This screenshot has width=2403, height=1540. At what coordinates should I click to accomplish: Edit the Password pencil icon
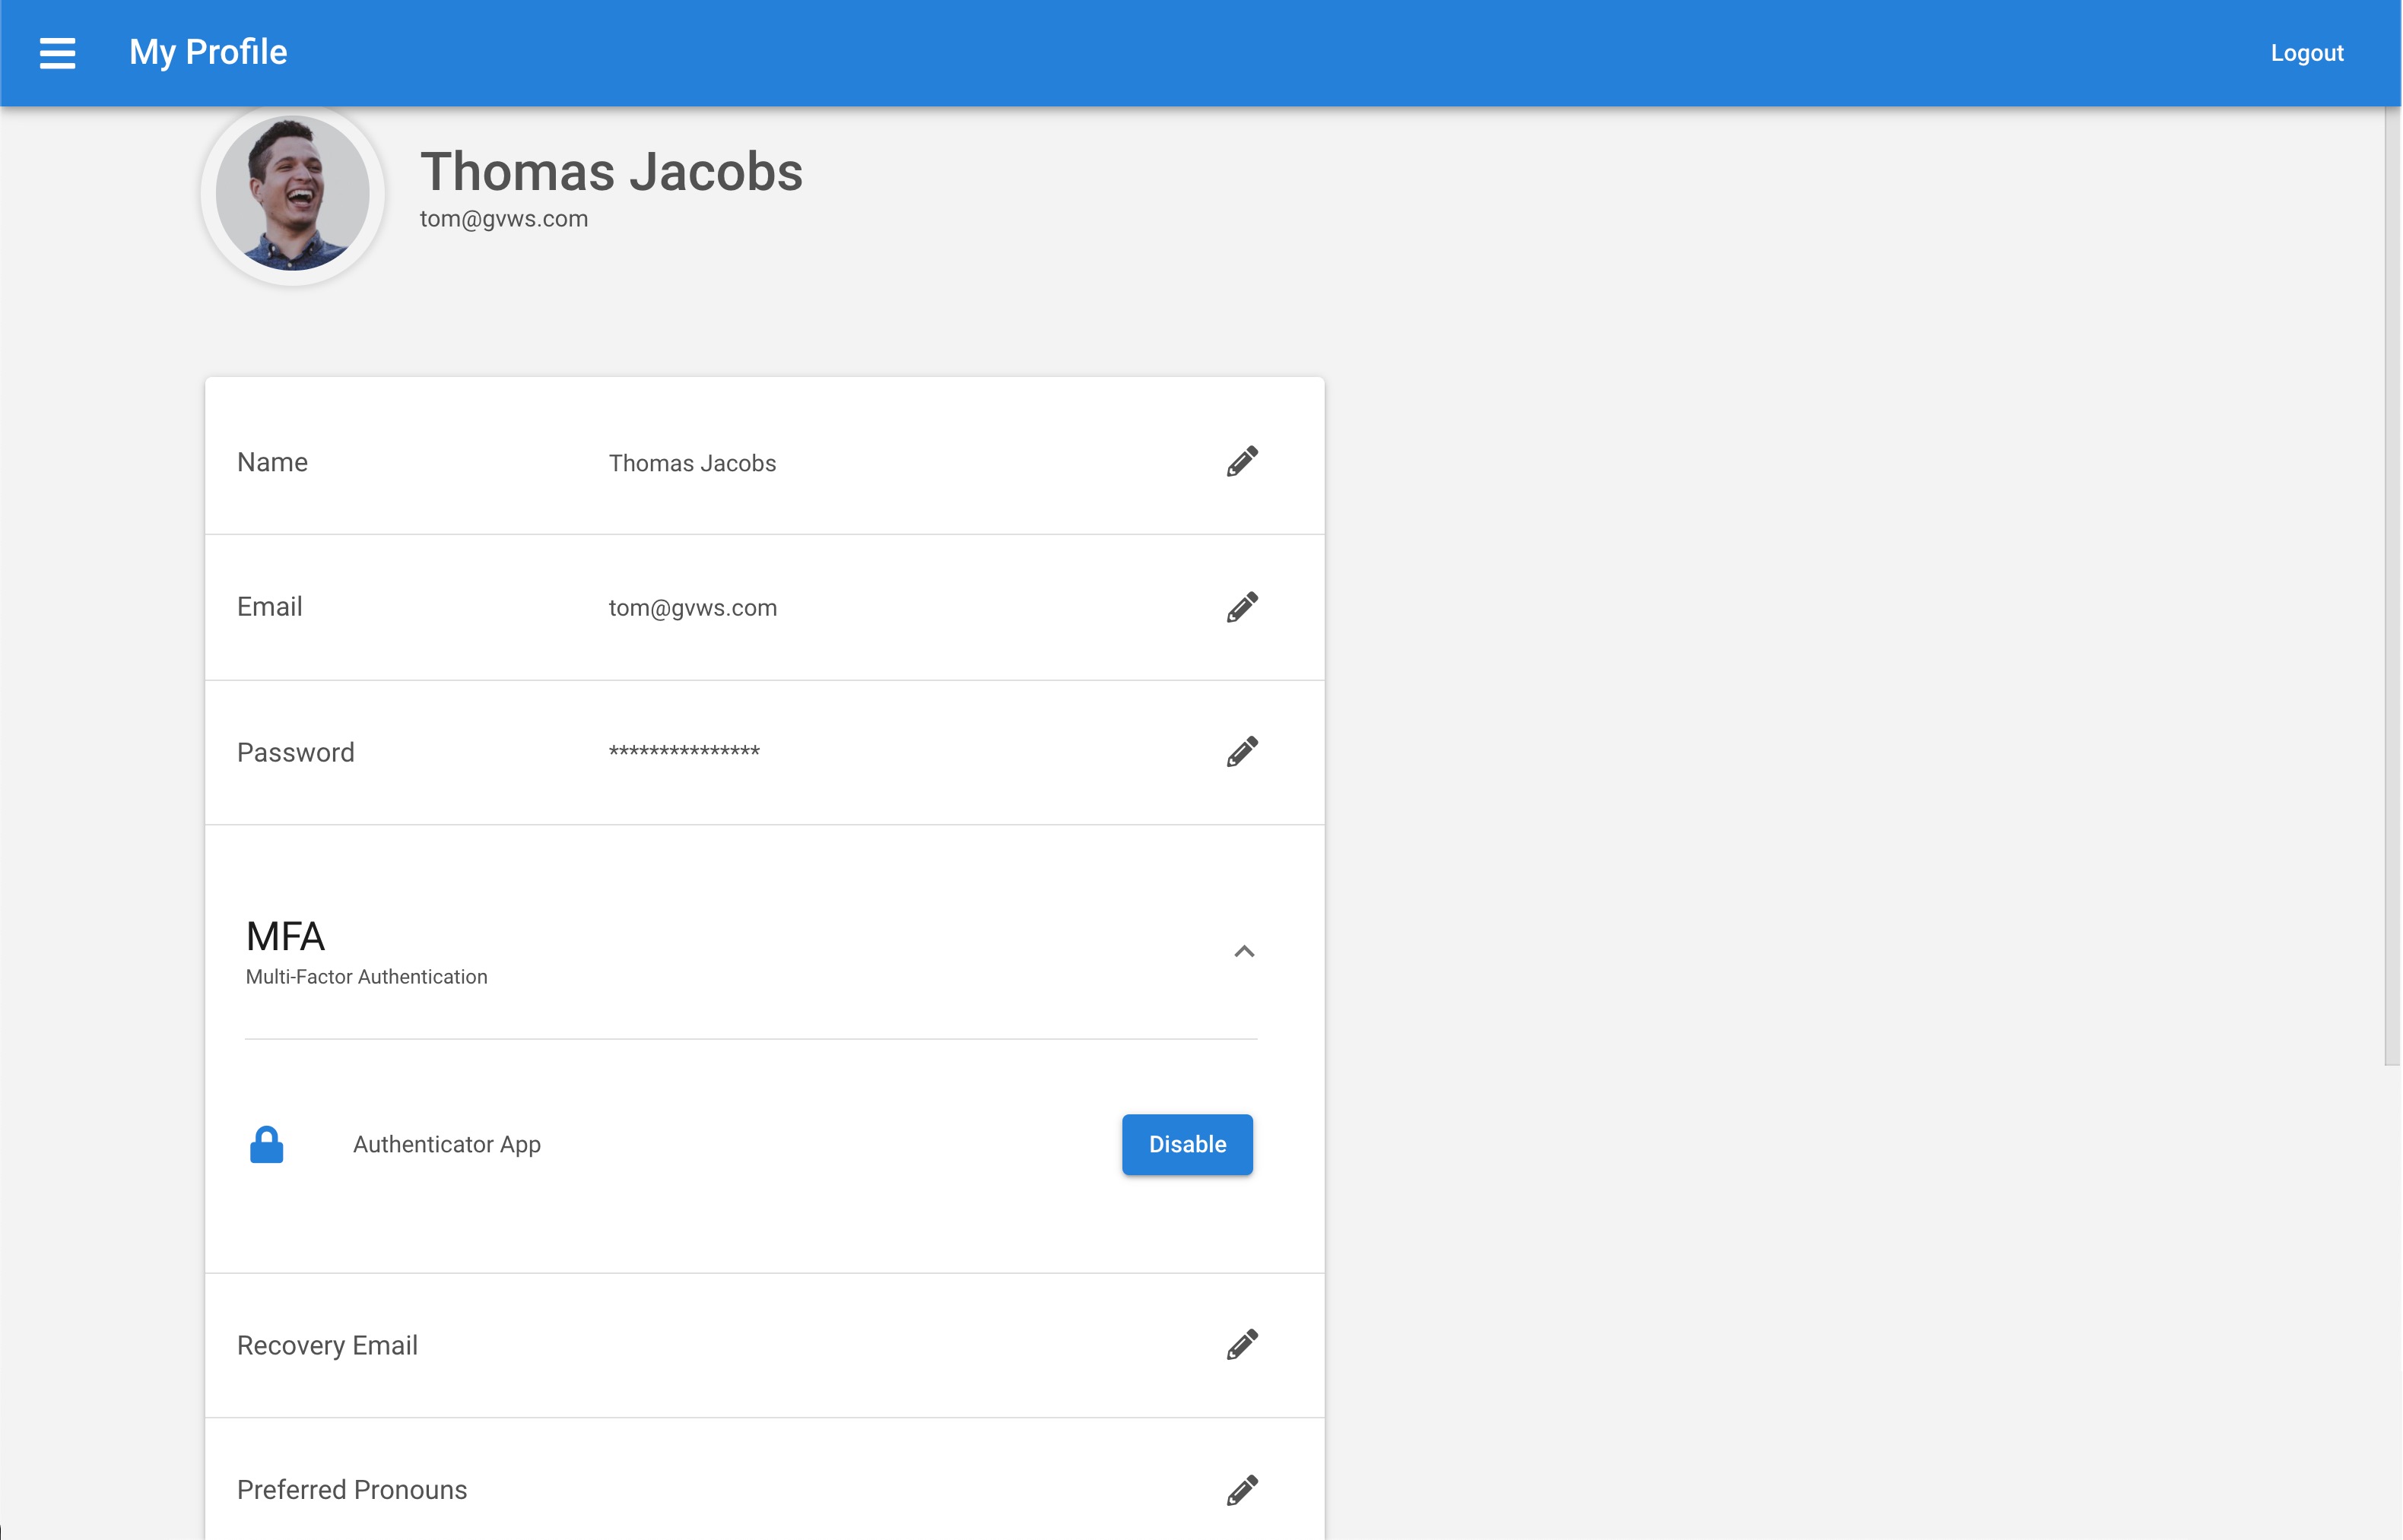(x=1242, y=752)
